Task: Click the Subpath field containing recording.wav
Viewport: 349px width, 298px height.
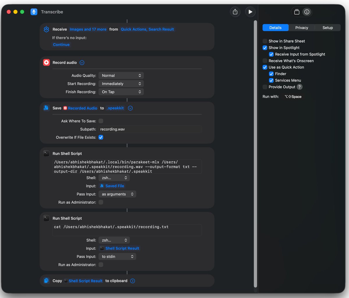Action: pos(150,129)
